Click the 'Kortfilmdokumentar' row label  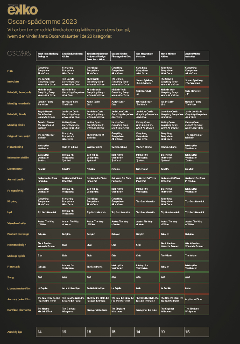pyautogui.click(x=19, y=310)
